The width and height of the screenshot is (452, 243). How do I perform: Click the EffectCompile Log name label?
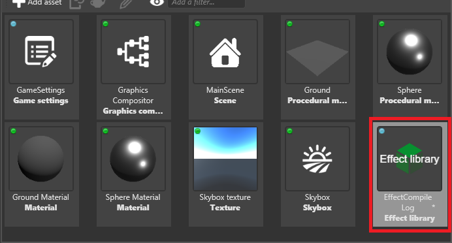(408, 202)
